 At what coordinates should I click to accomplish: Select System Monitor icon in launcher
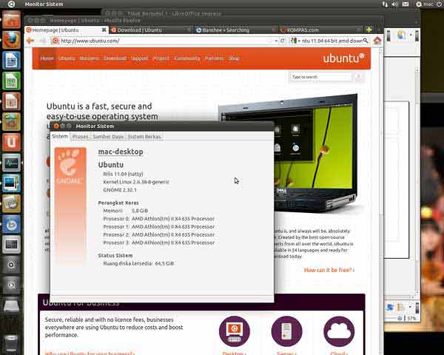[x=11, y=163]
